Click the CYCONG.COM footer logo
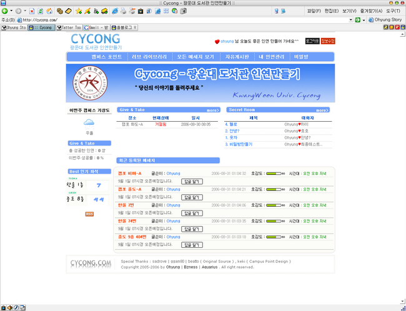 [91, 264]
